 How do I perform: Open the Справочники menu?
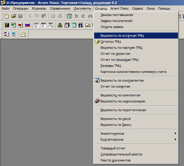coord(60,8)
